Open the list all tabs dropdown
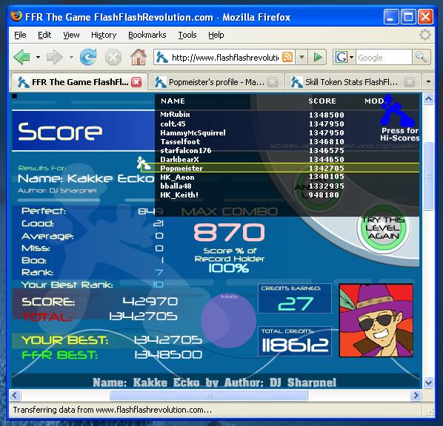The image size is (443, 426). [428, 82]
